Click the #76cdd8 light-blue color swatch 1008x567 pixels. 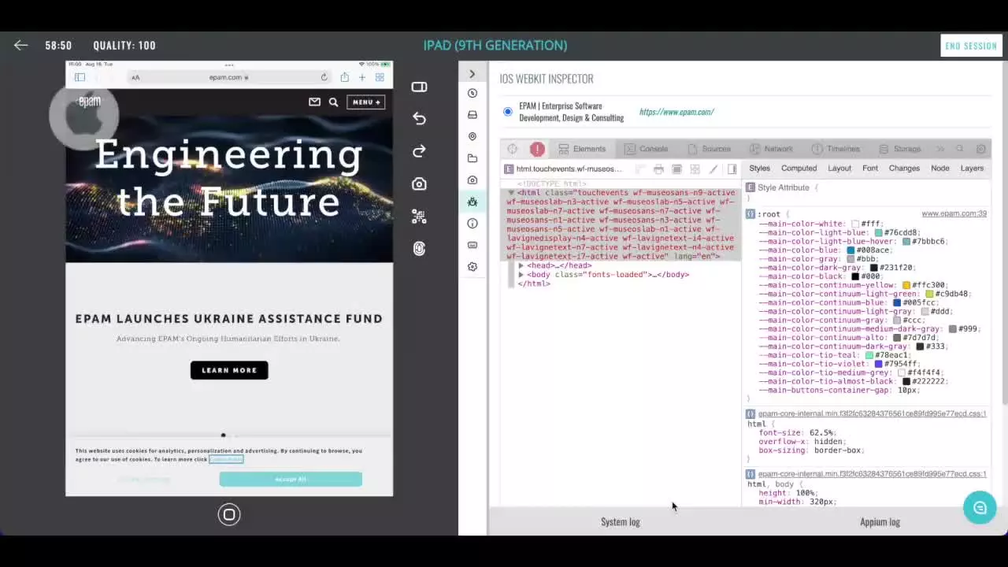[879, 233]
